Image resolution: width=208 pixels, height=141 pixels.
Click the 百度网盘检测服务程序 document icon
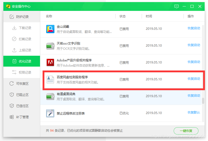(x=50, y=80)
